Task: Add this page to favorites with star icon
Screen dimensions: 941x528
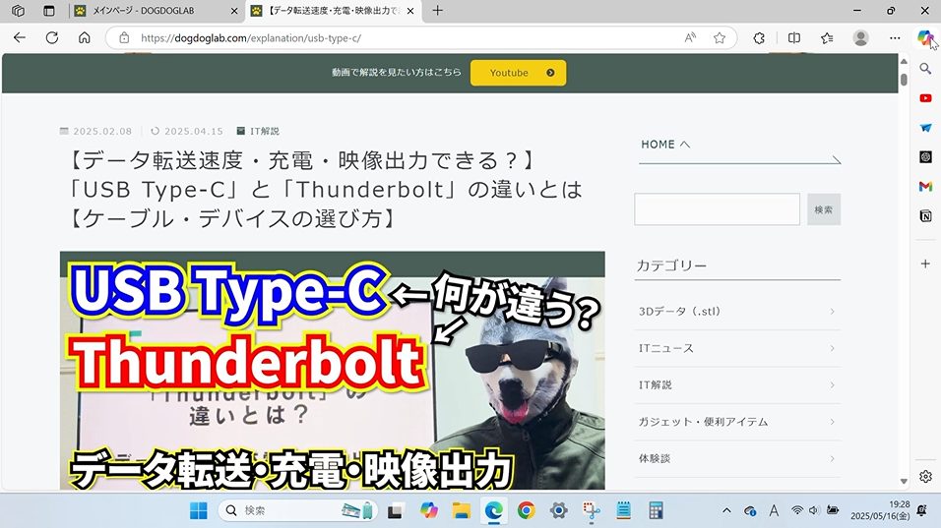Action: (720, 38)
